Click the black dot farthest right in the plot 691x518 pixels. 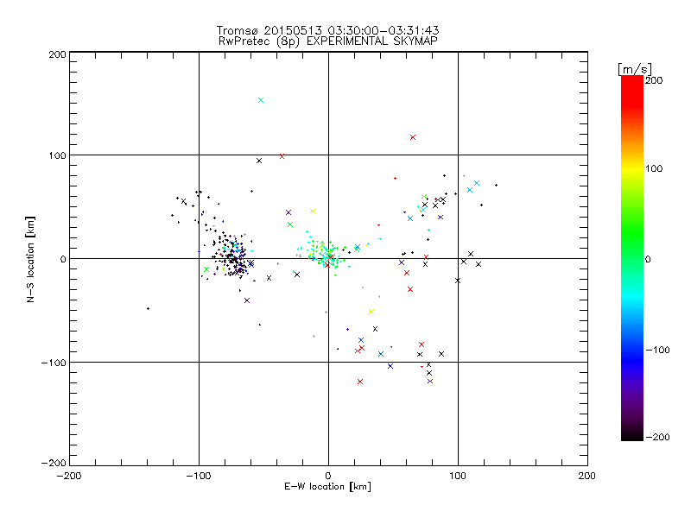[496, 186]
